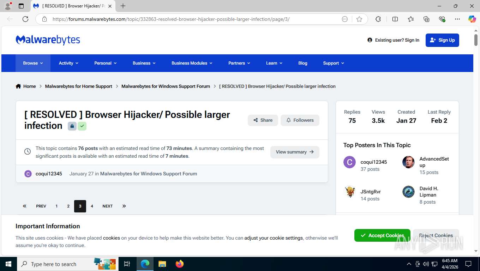
Task: Go to the first page of posts
Action: point(24,206)
